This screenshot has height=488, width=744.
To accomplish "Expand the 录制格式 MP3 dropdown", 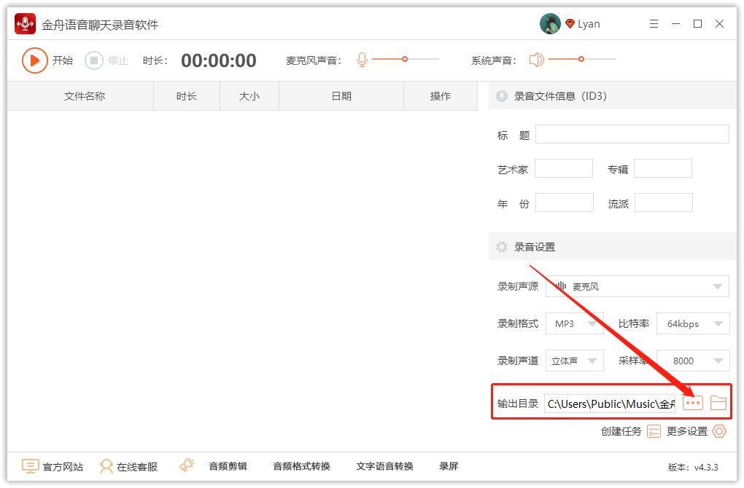I will (x=575, y=324).
